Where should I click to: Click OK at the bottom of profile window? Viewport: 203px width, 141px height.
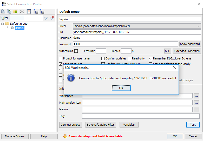[x=175, y=136]
